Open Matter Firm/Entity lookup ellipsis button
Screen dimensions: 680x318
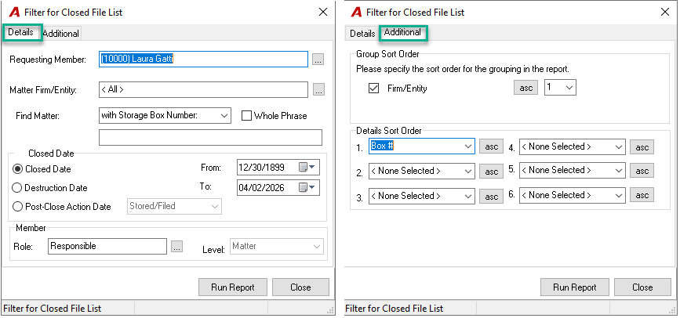coord(318,90)
